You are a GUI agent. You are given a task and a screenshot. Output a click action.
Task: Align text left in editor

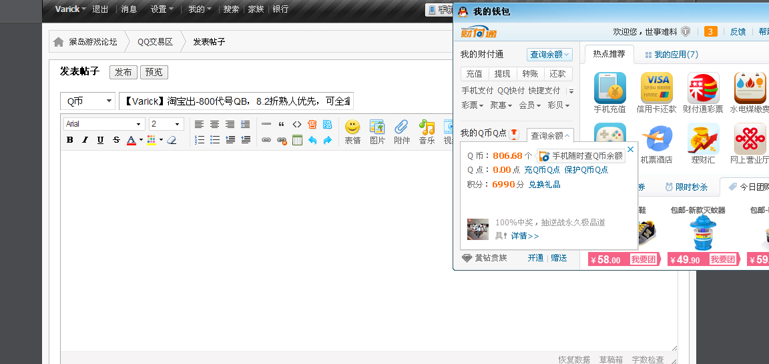(x=199, y=125)
